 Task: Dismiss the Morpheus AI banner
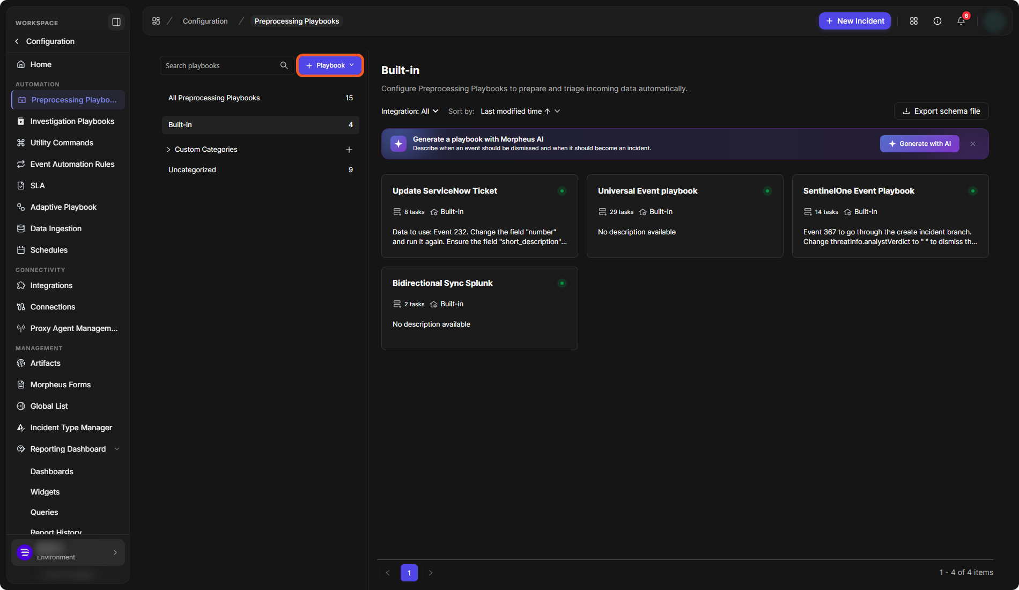973,144
